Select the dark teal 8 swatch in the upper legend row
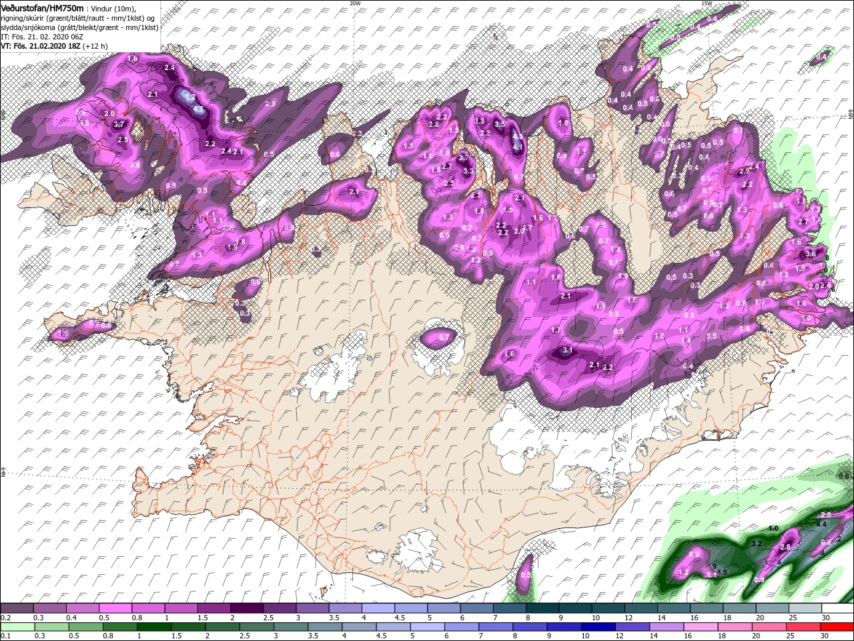Viewport: 854px width, 641px height. [x=542, y=608]
